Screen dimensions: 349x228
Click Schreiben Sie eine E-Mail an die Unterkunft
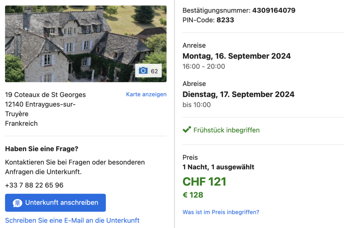click(x=72, y=220)
